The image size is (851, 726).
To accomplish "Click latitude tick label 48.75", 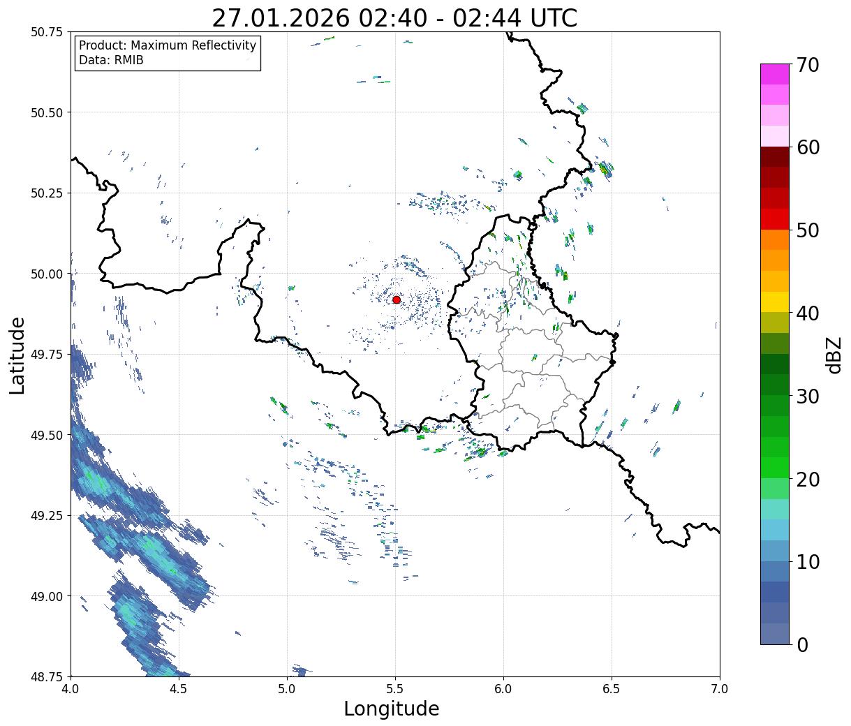I will click(47, 676).
